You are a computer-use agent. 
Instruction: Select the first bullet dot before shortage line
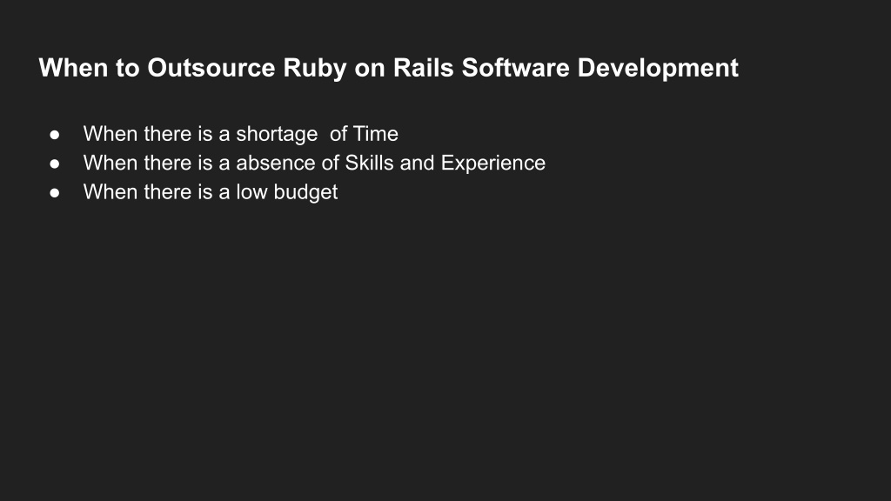tap(55, 135)
